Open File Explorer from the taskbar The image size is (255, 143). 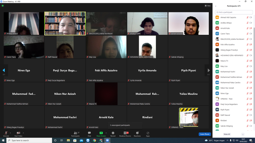pyautogui.click(x=68, y=140)
